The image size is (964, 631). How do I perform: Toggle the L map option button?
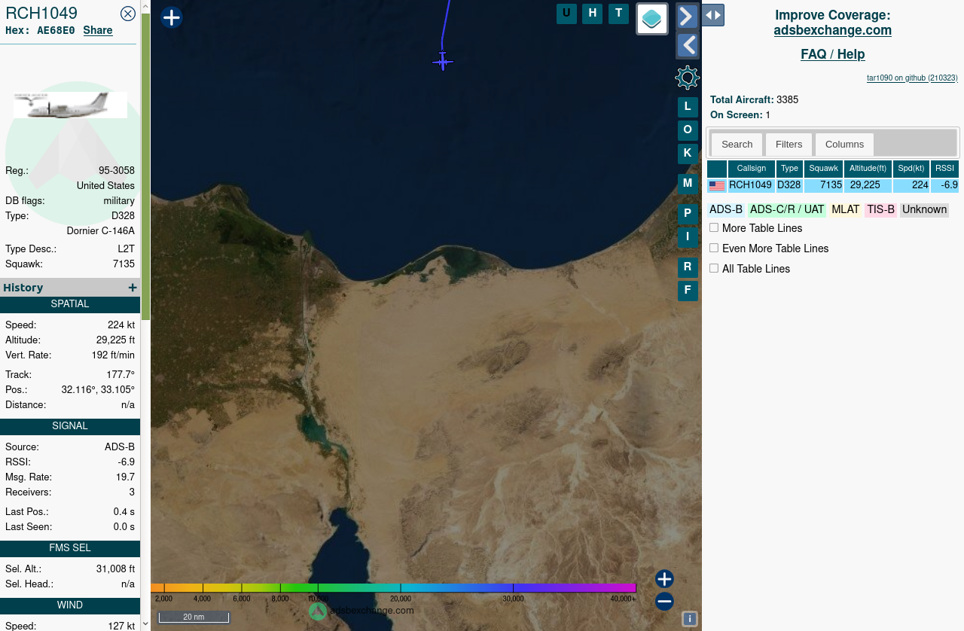[x=688, y=107]
